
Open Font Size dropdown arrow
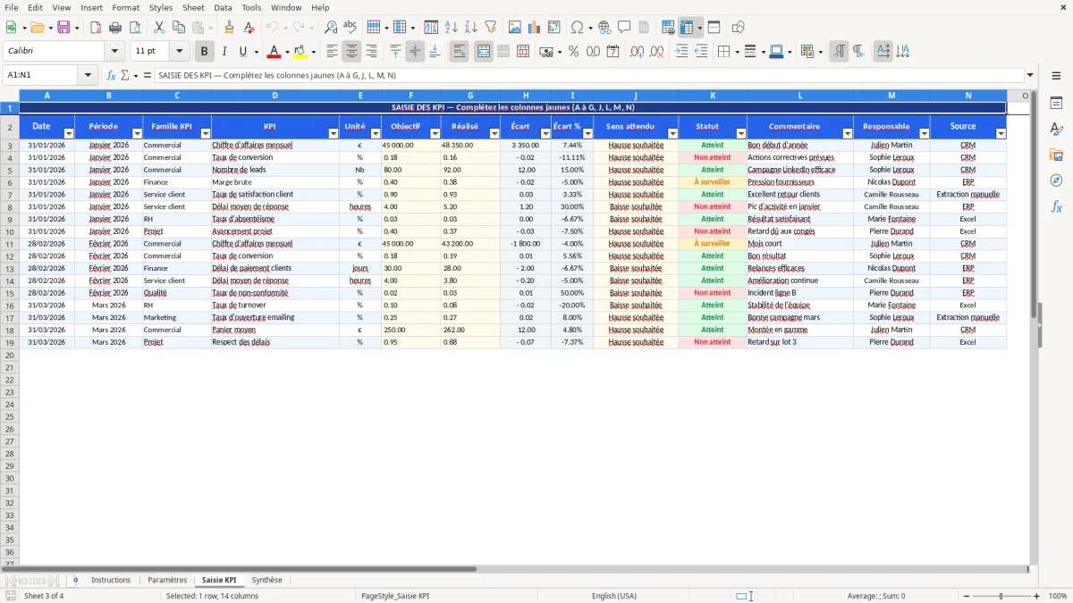[179, 52]
